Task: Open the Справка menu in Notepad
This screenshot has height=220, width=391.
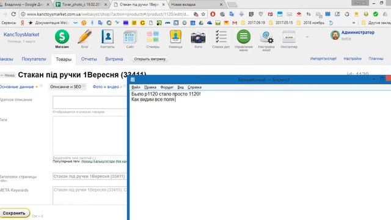Action: 194,87
